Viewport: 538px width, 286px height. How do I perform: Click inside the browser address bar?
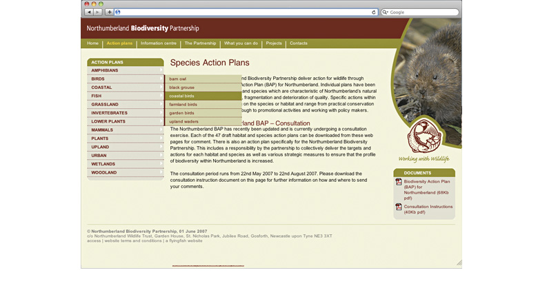pyautogui.click(x=246, y=12)
